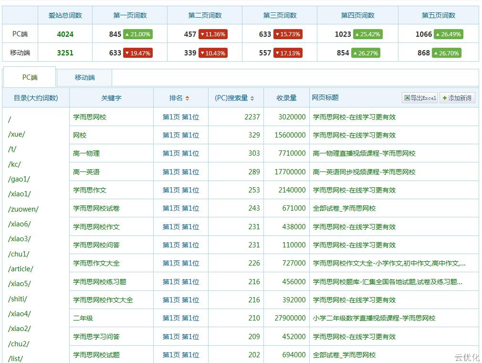
Task: Click indexed count 27900000
Action: [290, 318]
